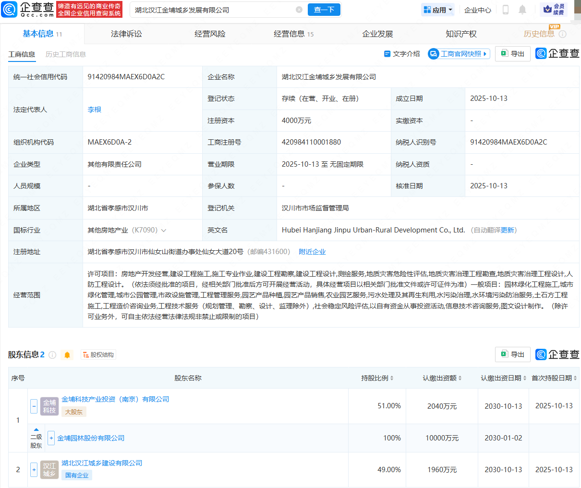This screenshot has height=488, width=581.
Task: Switch to the 法律诉讼 tab
Action: coord(126,34)
